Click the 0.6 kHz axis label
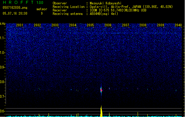185x117 pixels. [3, 111]
